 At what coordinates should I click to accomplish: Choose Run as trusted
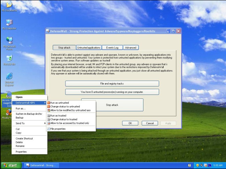(71, 115)
